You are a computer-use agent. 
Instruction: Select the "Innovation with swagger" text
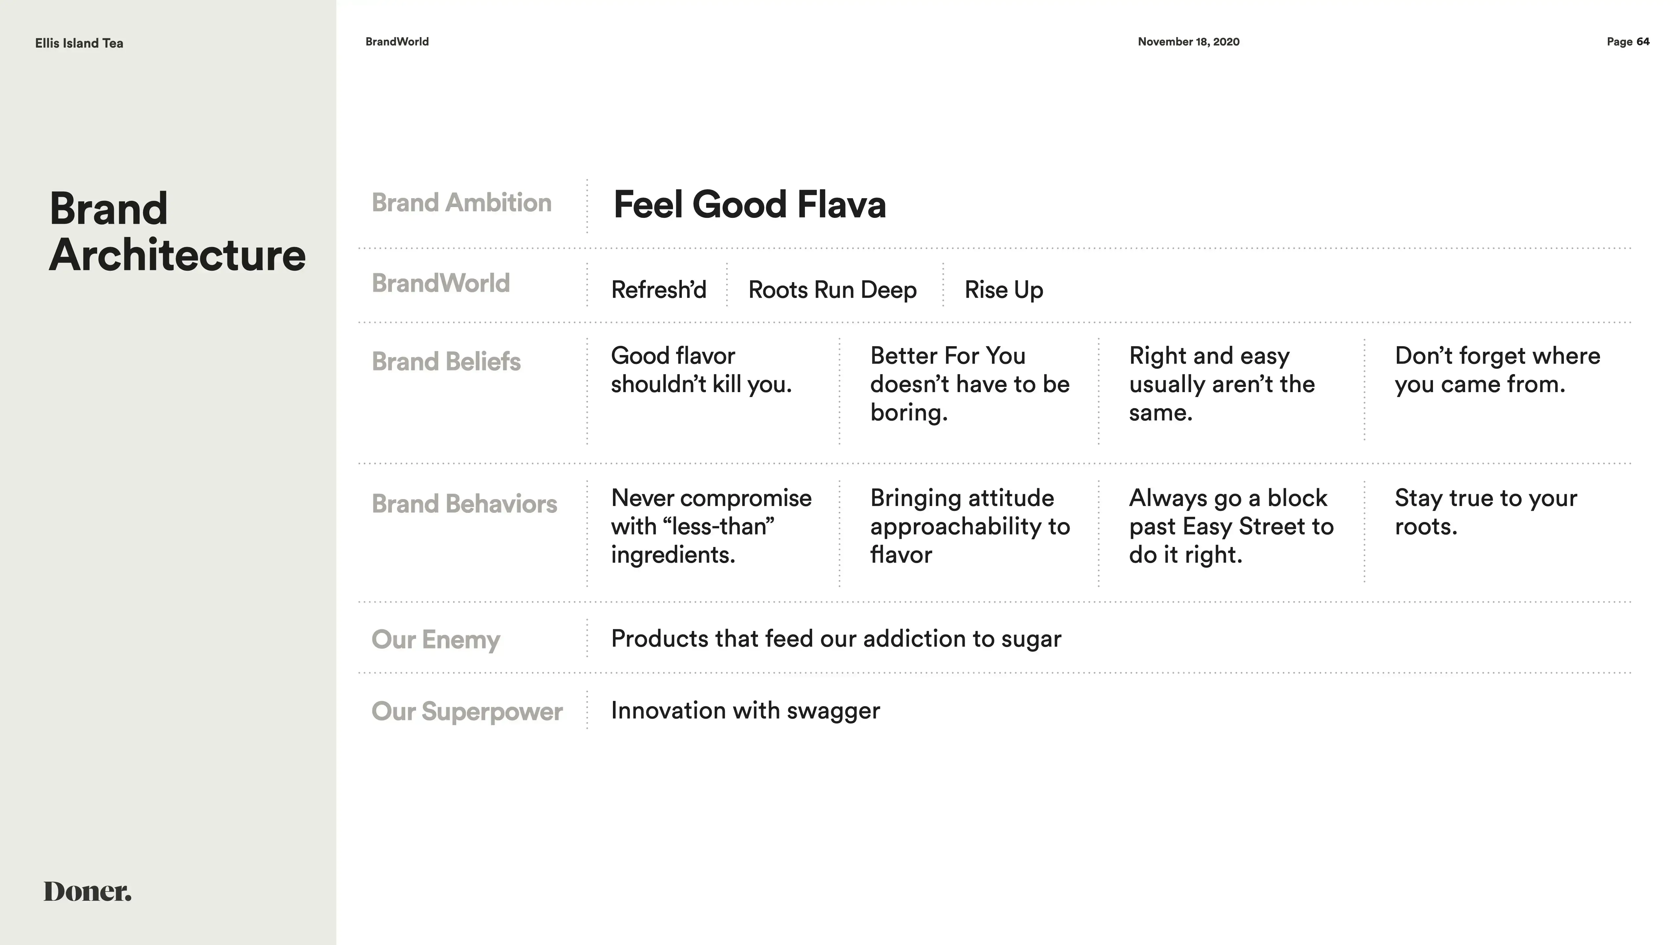745,710
